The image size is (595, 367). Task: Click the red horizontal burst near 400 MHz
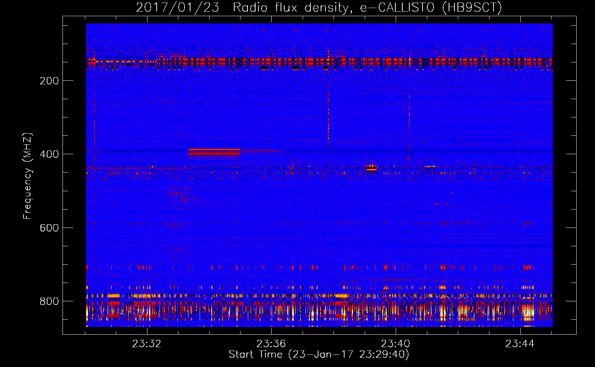point(214,152)
